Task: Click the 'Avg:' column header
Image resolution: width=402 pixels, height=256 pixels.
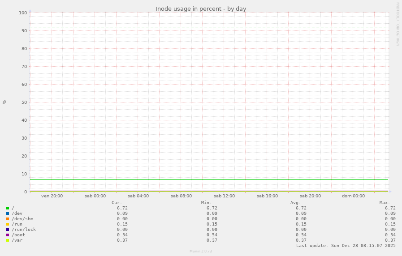Action: (x=296, y=203)
